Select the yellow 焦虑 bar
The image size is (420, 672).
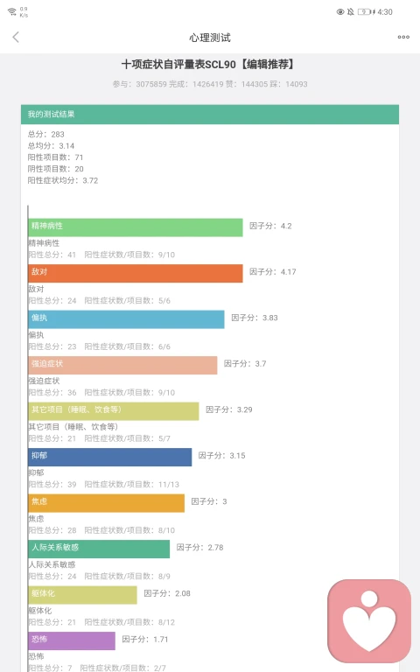click(107, 502)
